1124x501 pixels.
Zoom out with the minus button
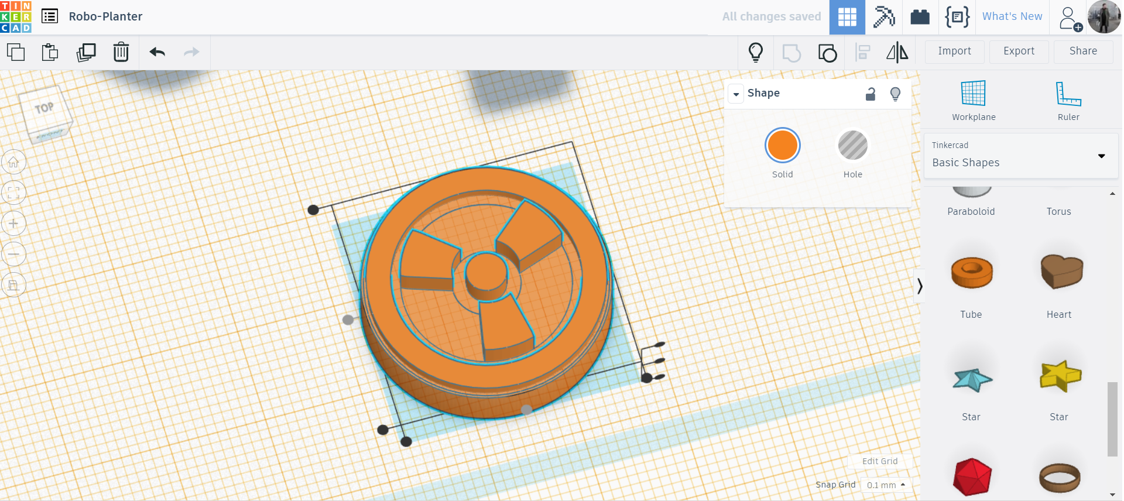[13, 254]
